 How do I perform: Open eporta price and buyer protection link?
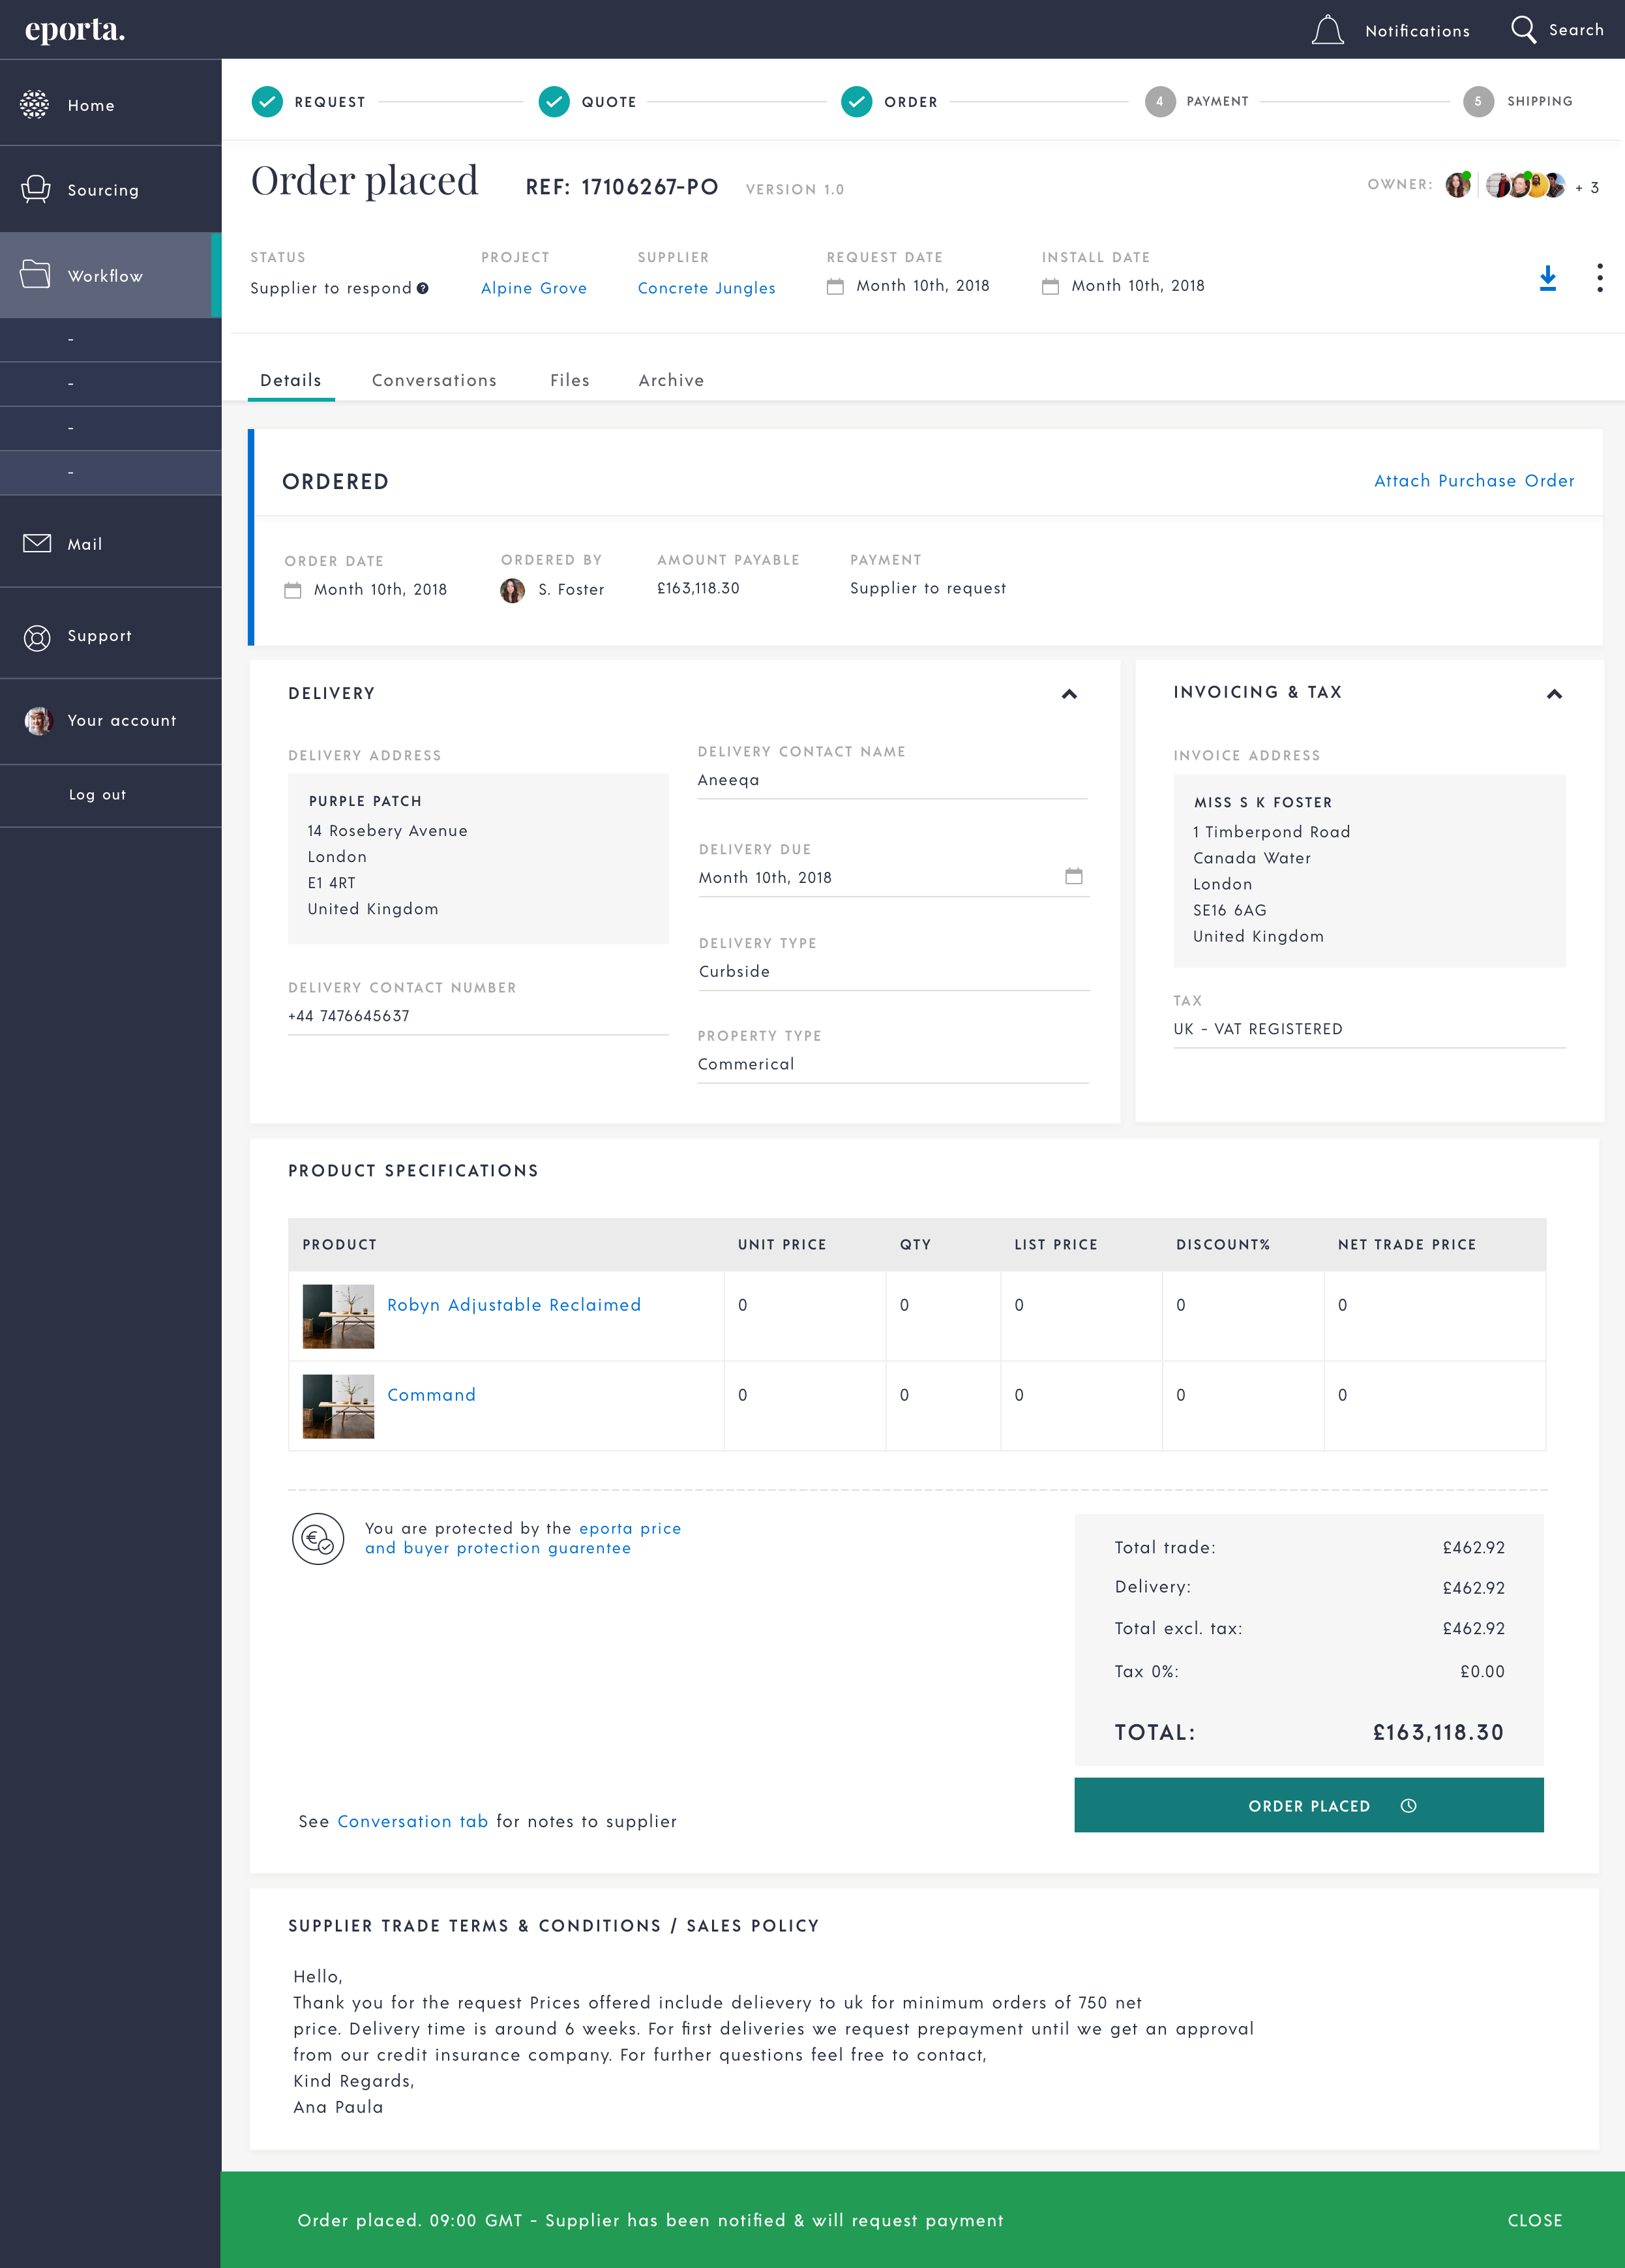click(x=523, y=1538)
